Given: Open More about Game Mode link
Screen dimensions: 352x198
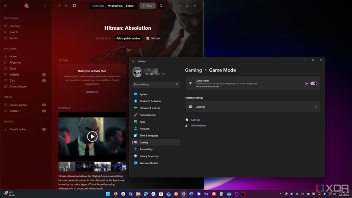Looking at the screenshot, I should click(207, 87).
